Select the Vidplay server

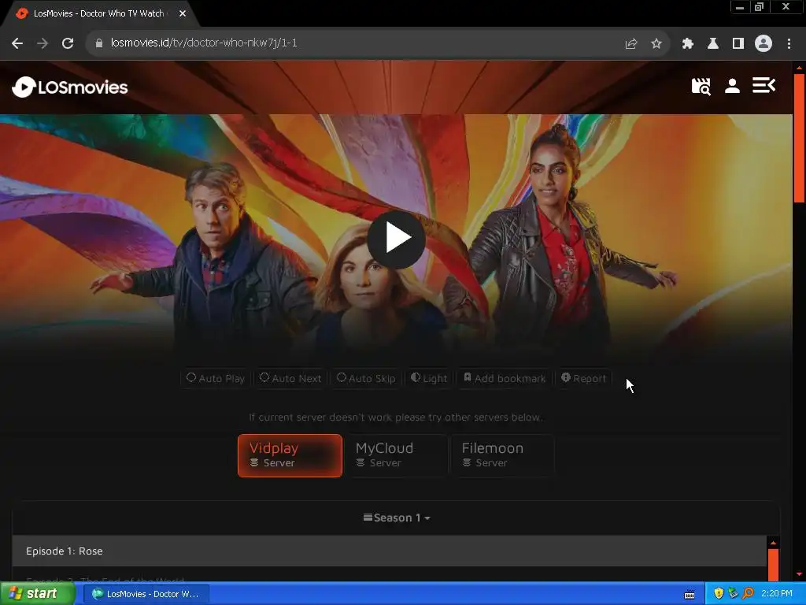pos(290,455)
